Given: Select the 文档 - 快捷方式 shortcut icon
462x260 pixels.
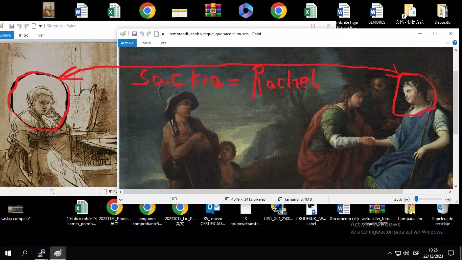Looking at the screenshot, I should [410, 14].
